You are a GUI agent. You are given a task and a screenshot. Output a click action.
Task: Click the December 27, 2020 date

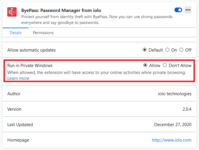click(173, 125)
